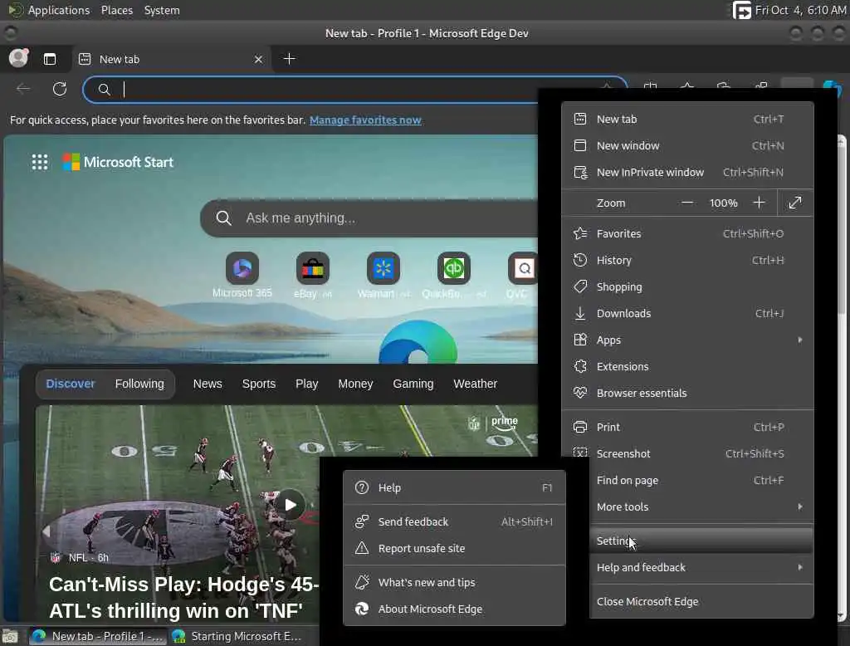
Task: Enter full screen via zoom arrow icon
Action: click(x=794, y=203)
